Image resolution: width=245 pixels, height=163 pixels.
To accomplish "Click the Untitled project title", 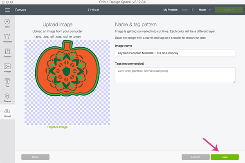I will [x=93, y=10].
